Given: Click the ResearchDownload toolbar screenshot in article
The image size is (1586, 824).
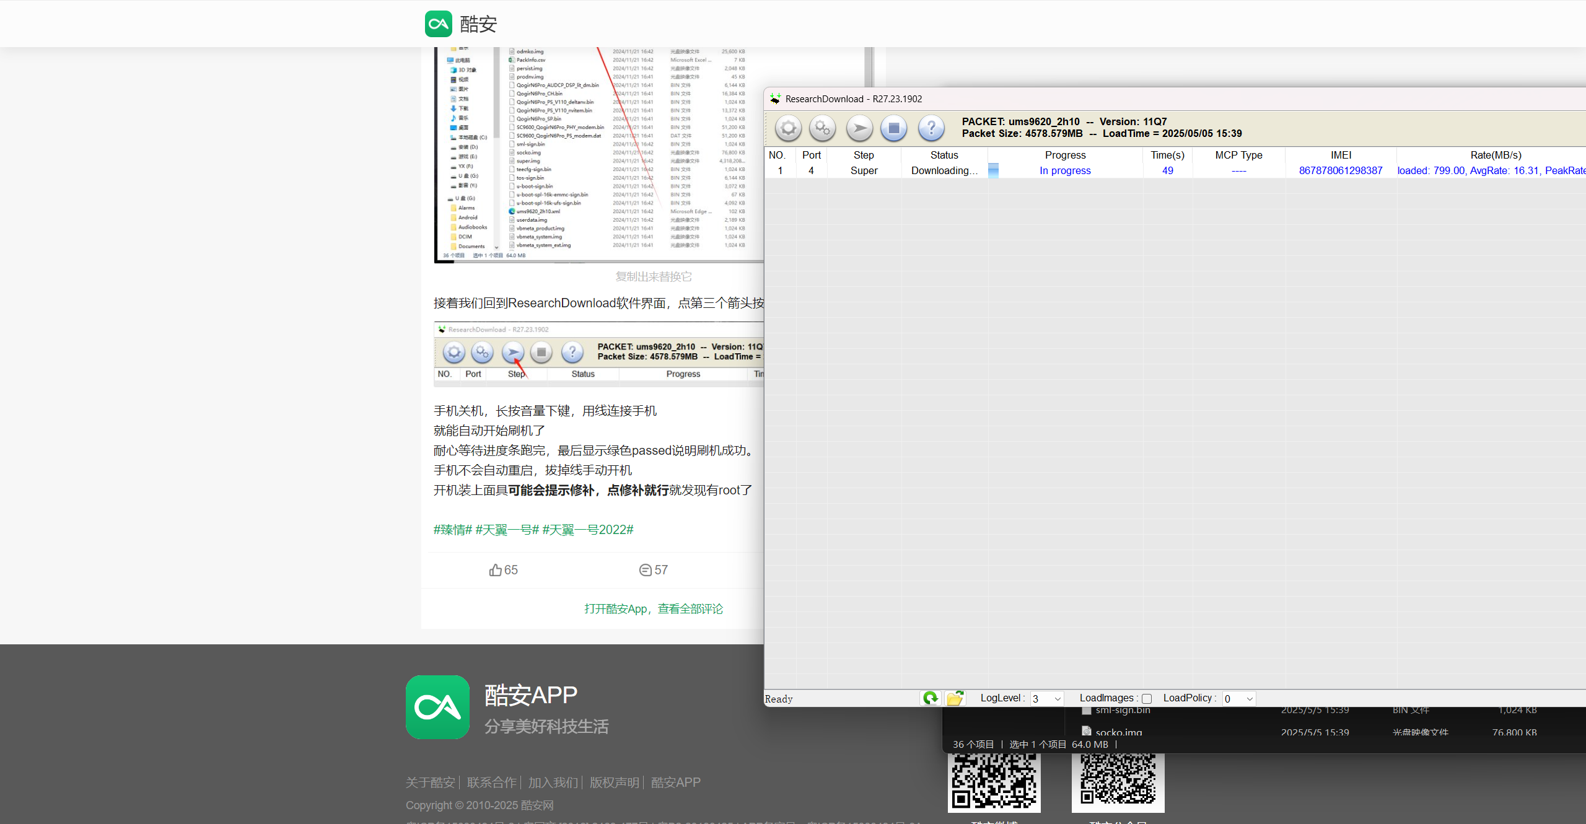Looking at the screenshot, I should 598,354.
